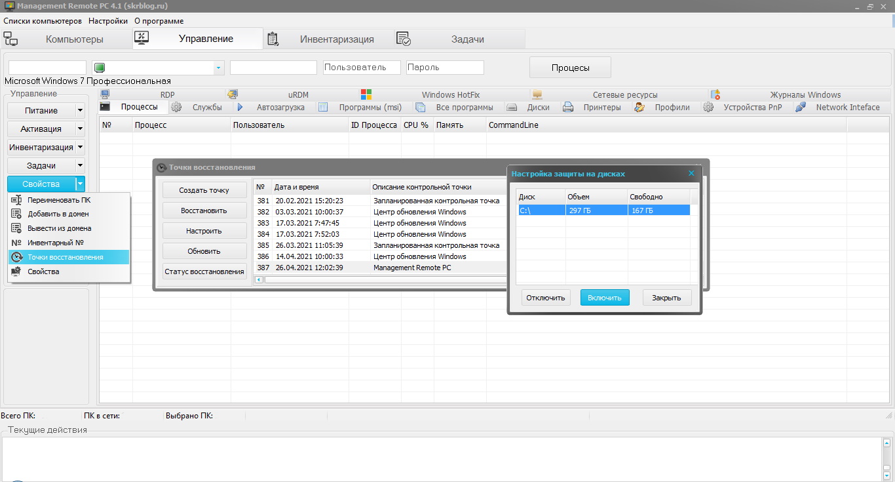Viewport: 895px width, 482px height.
Task: Choose the Свойства entry in the dropdown menu
Action: coord(69,271)
